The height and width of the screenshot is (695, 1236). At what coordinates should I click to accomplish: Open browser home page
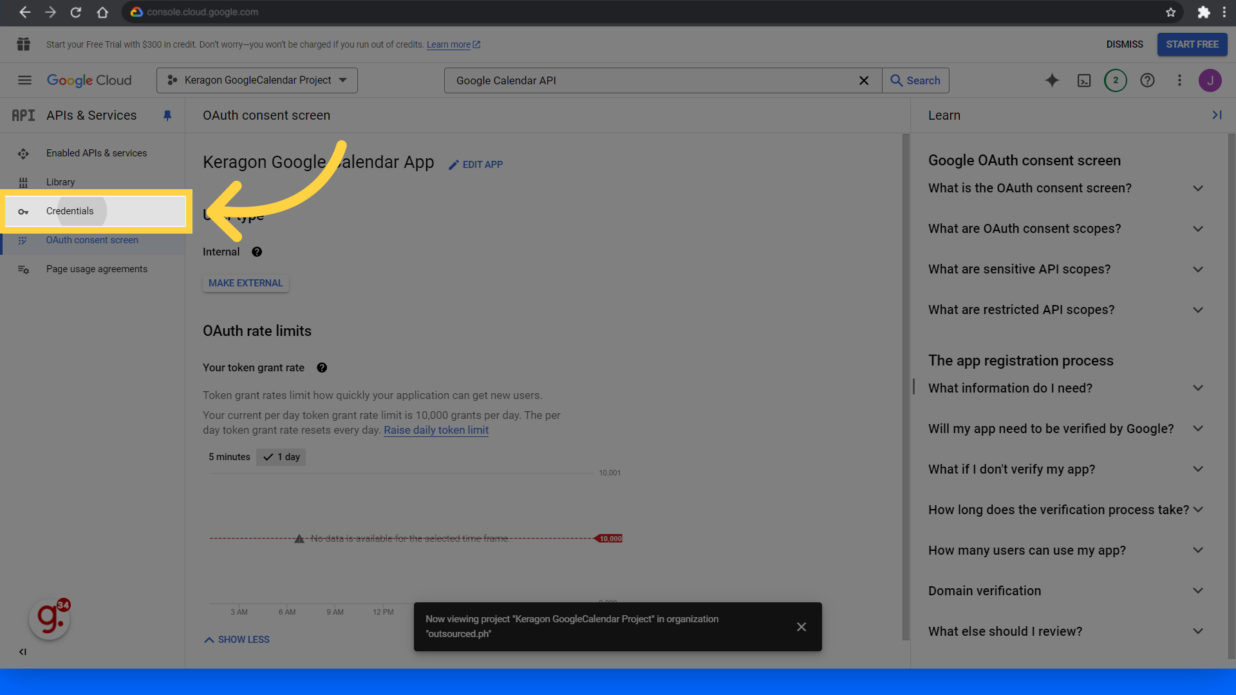pyautogui.click(x=102, y=12)
